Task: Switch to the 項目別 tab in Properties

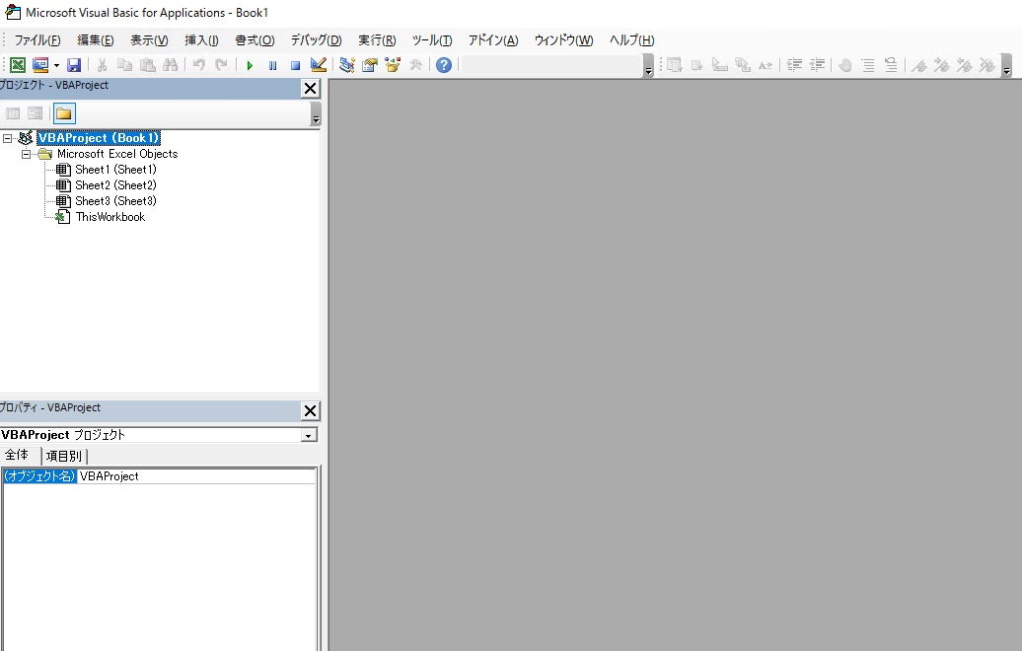Action: [x=64, y=456]
